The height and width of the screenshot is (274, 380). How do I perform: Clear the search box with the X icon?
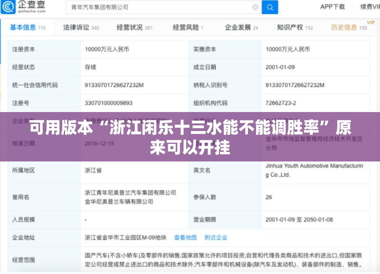click(255, 7)
